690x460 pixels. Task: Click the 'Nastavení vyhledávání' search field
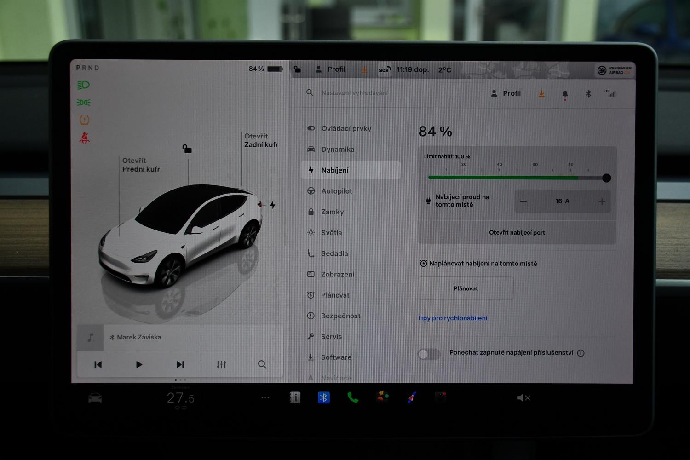pyautogui.click(x=354, y=93)
